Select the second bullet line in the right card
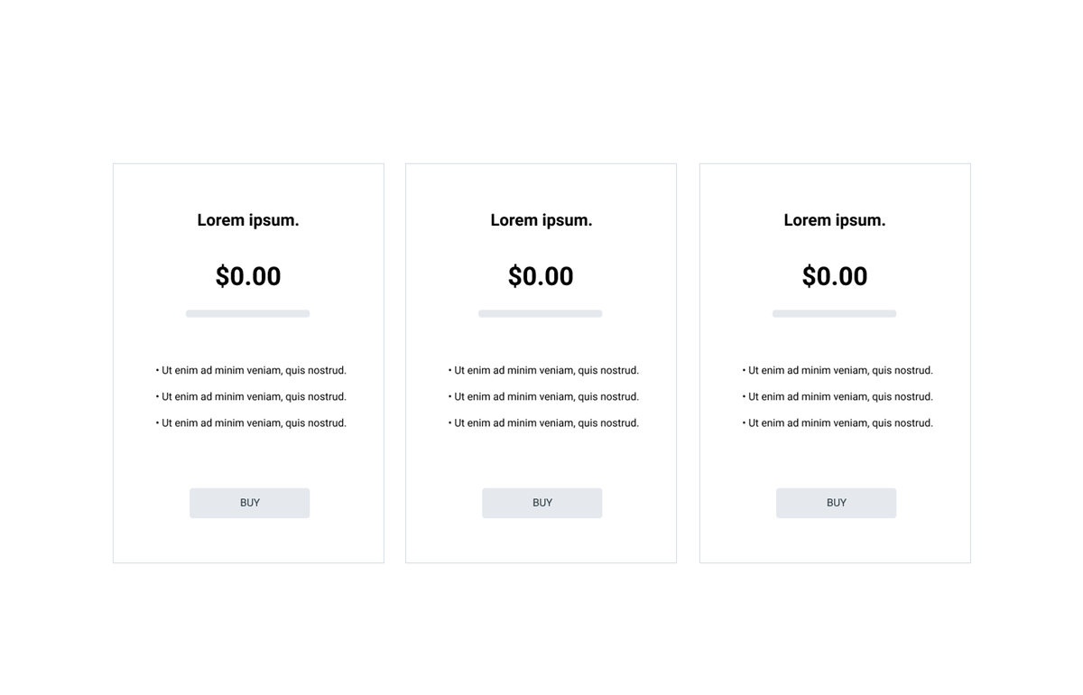This screenshot has height=695, width=1083. click(x=838, y=396)
